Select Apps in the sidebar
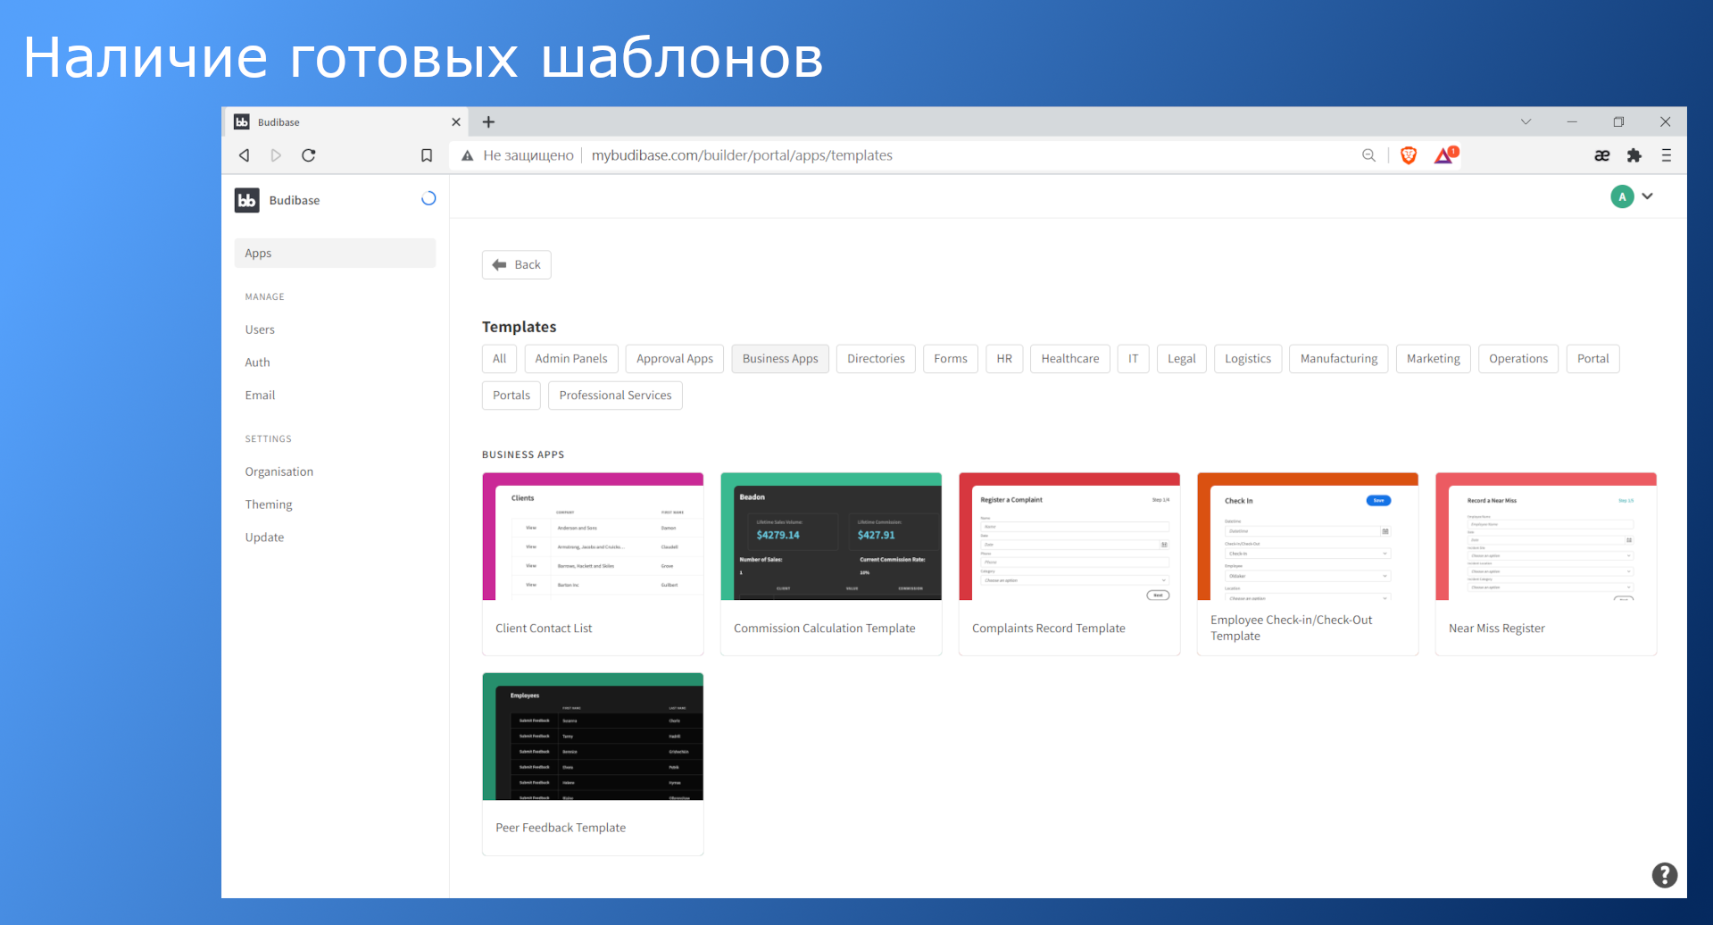 click(x=335, y=254)
